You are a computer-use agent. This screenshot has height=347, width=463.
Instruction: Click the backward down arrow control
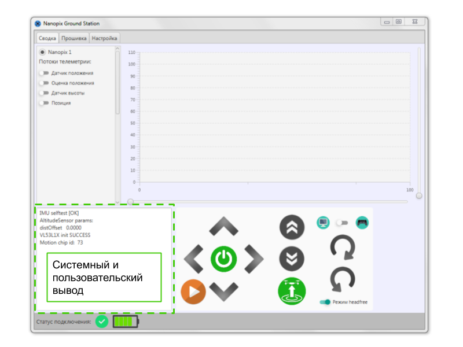pos(223,291)
